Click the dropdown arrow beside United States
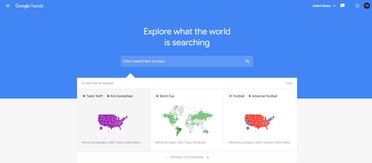 point(334,6)
